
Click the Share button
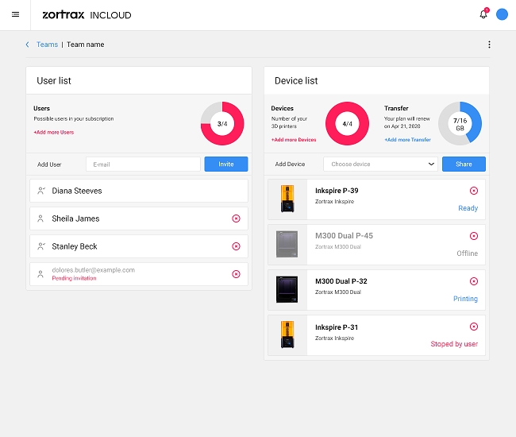pos(464,164)
